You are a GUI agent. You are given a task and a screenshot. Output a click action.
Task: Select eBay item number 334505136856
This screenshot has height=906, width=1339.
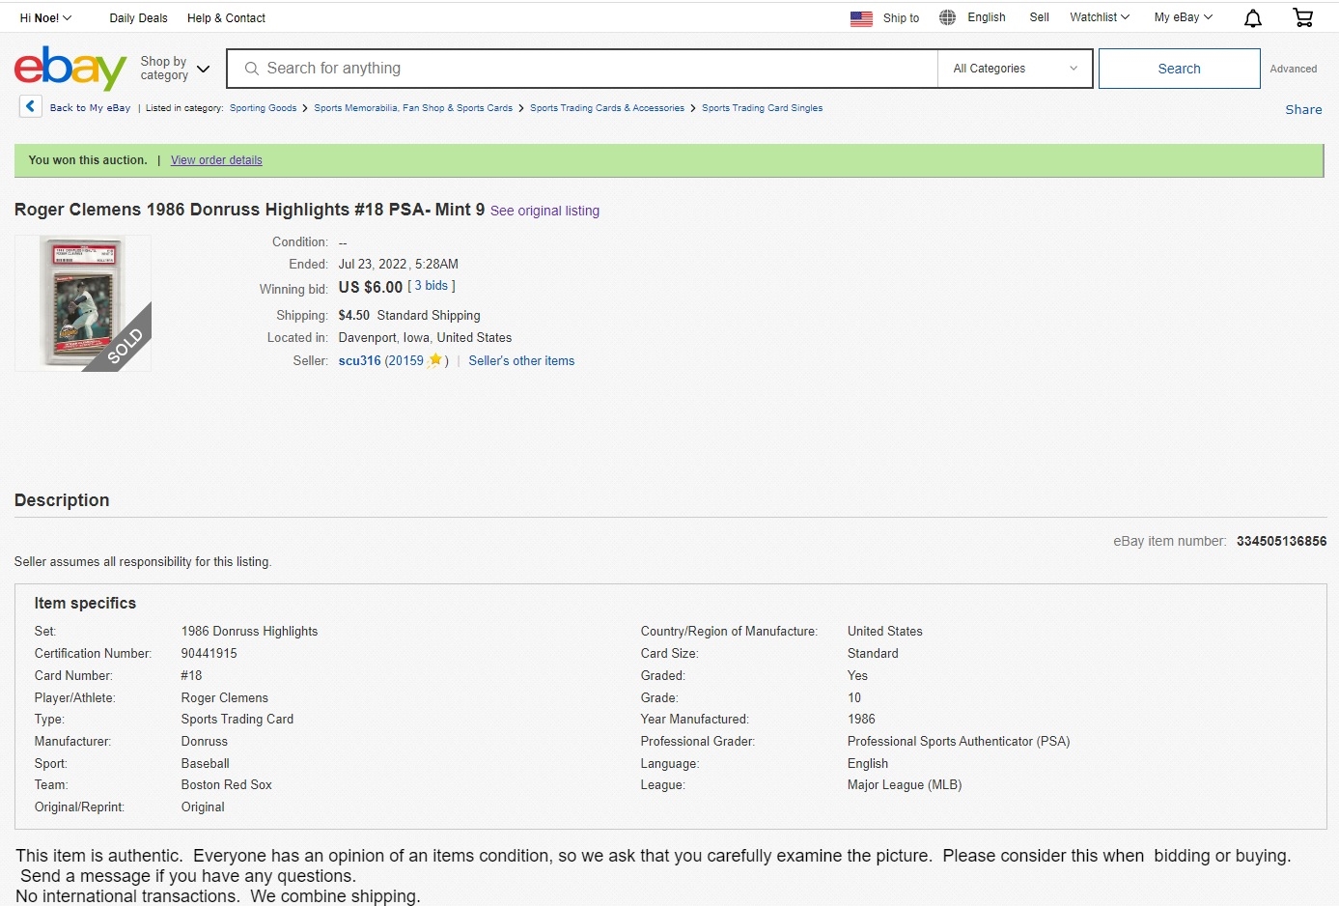tap(1281, 541)
